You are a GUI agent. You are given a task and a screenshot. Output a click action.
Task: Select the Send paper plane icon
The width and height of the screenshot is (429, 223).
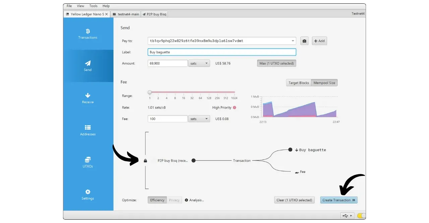point(88,63)
